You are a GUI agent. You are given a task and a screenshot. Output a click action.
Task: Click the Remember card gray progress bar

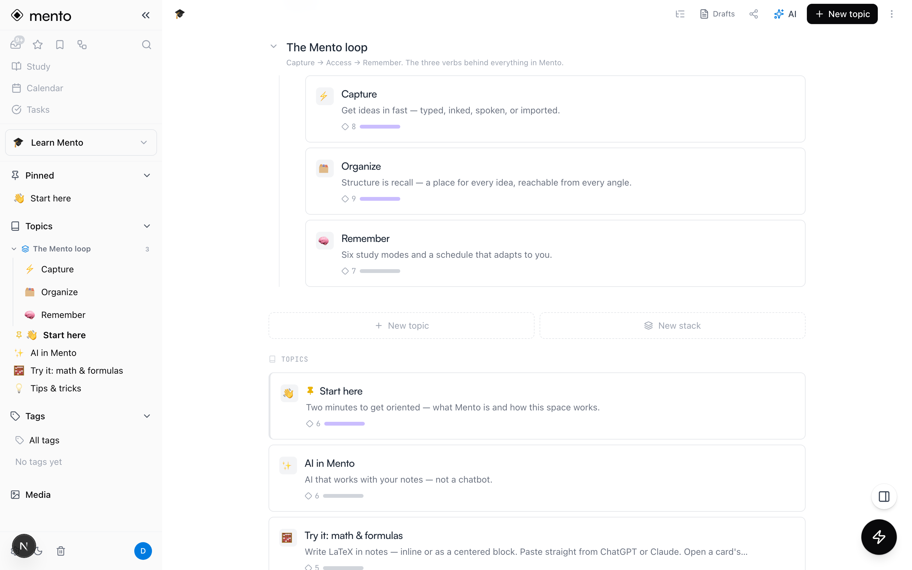pyautogui.click(x=380, y=271)
